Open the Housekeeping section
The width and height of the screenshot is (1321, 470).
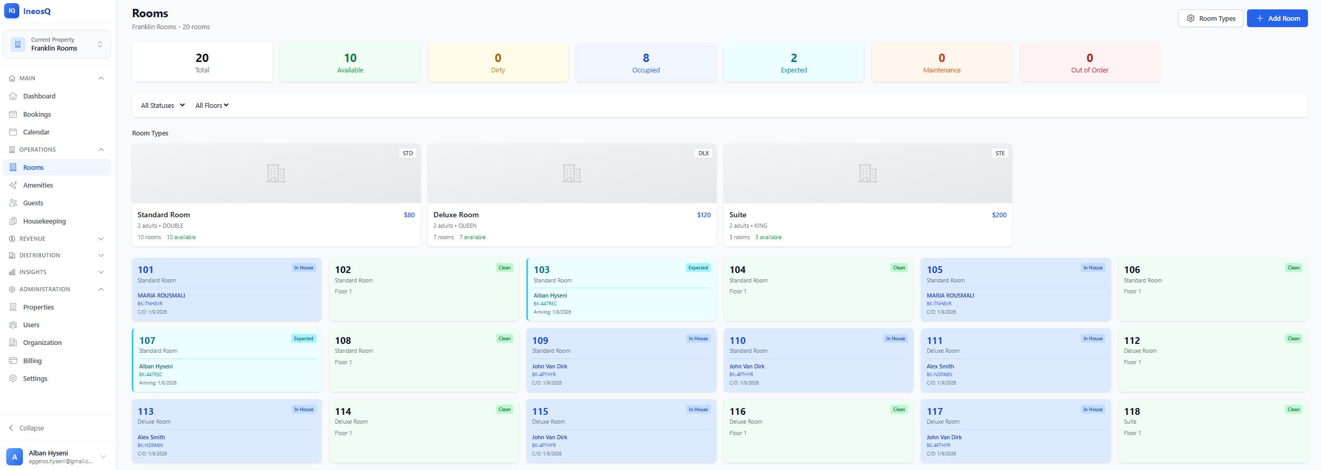44,221
